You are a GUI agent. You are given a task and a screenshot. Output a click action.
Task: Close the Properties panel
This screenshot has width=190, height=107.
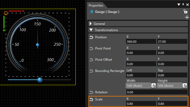point(188,5)
